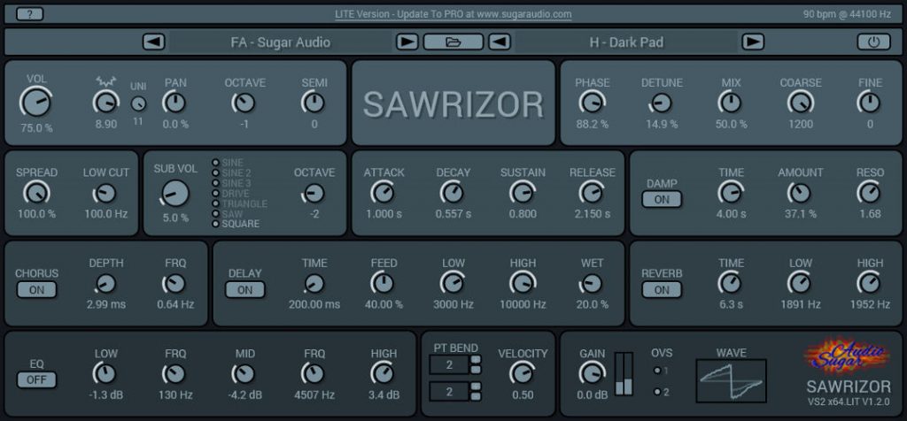Select SAW sub waveform
Image resolution: width=907 pixels, height=421 pixels.
[x=216, y=214]
